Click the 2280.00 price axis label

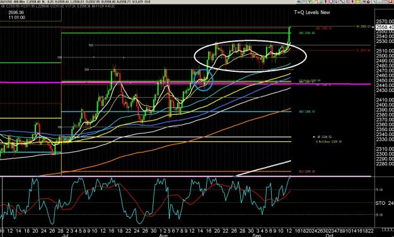[385, 164]
